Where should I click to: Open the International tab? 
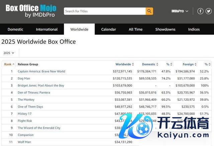pos(47,29)
